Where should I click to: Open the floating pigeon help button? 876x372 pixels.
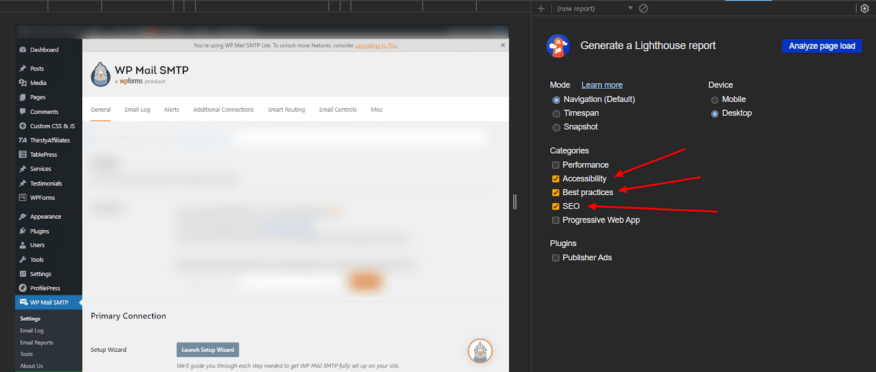(480, 351)
